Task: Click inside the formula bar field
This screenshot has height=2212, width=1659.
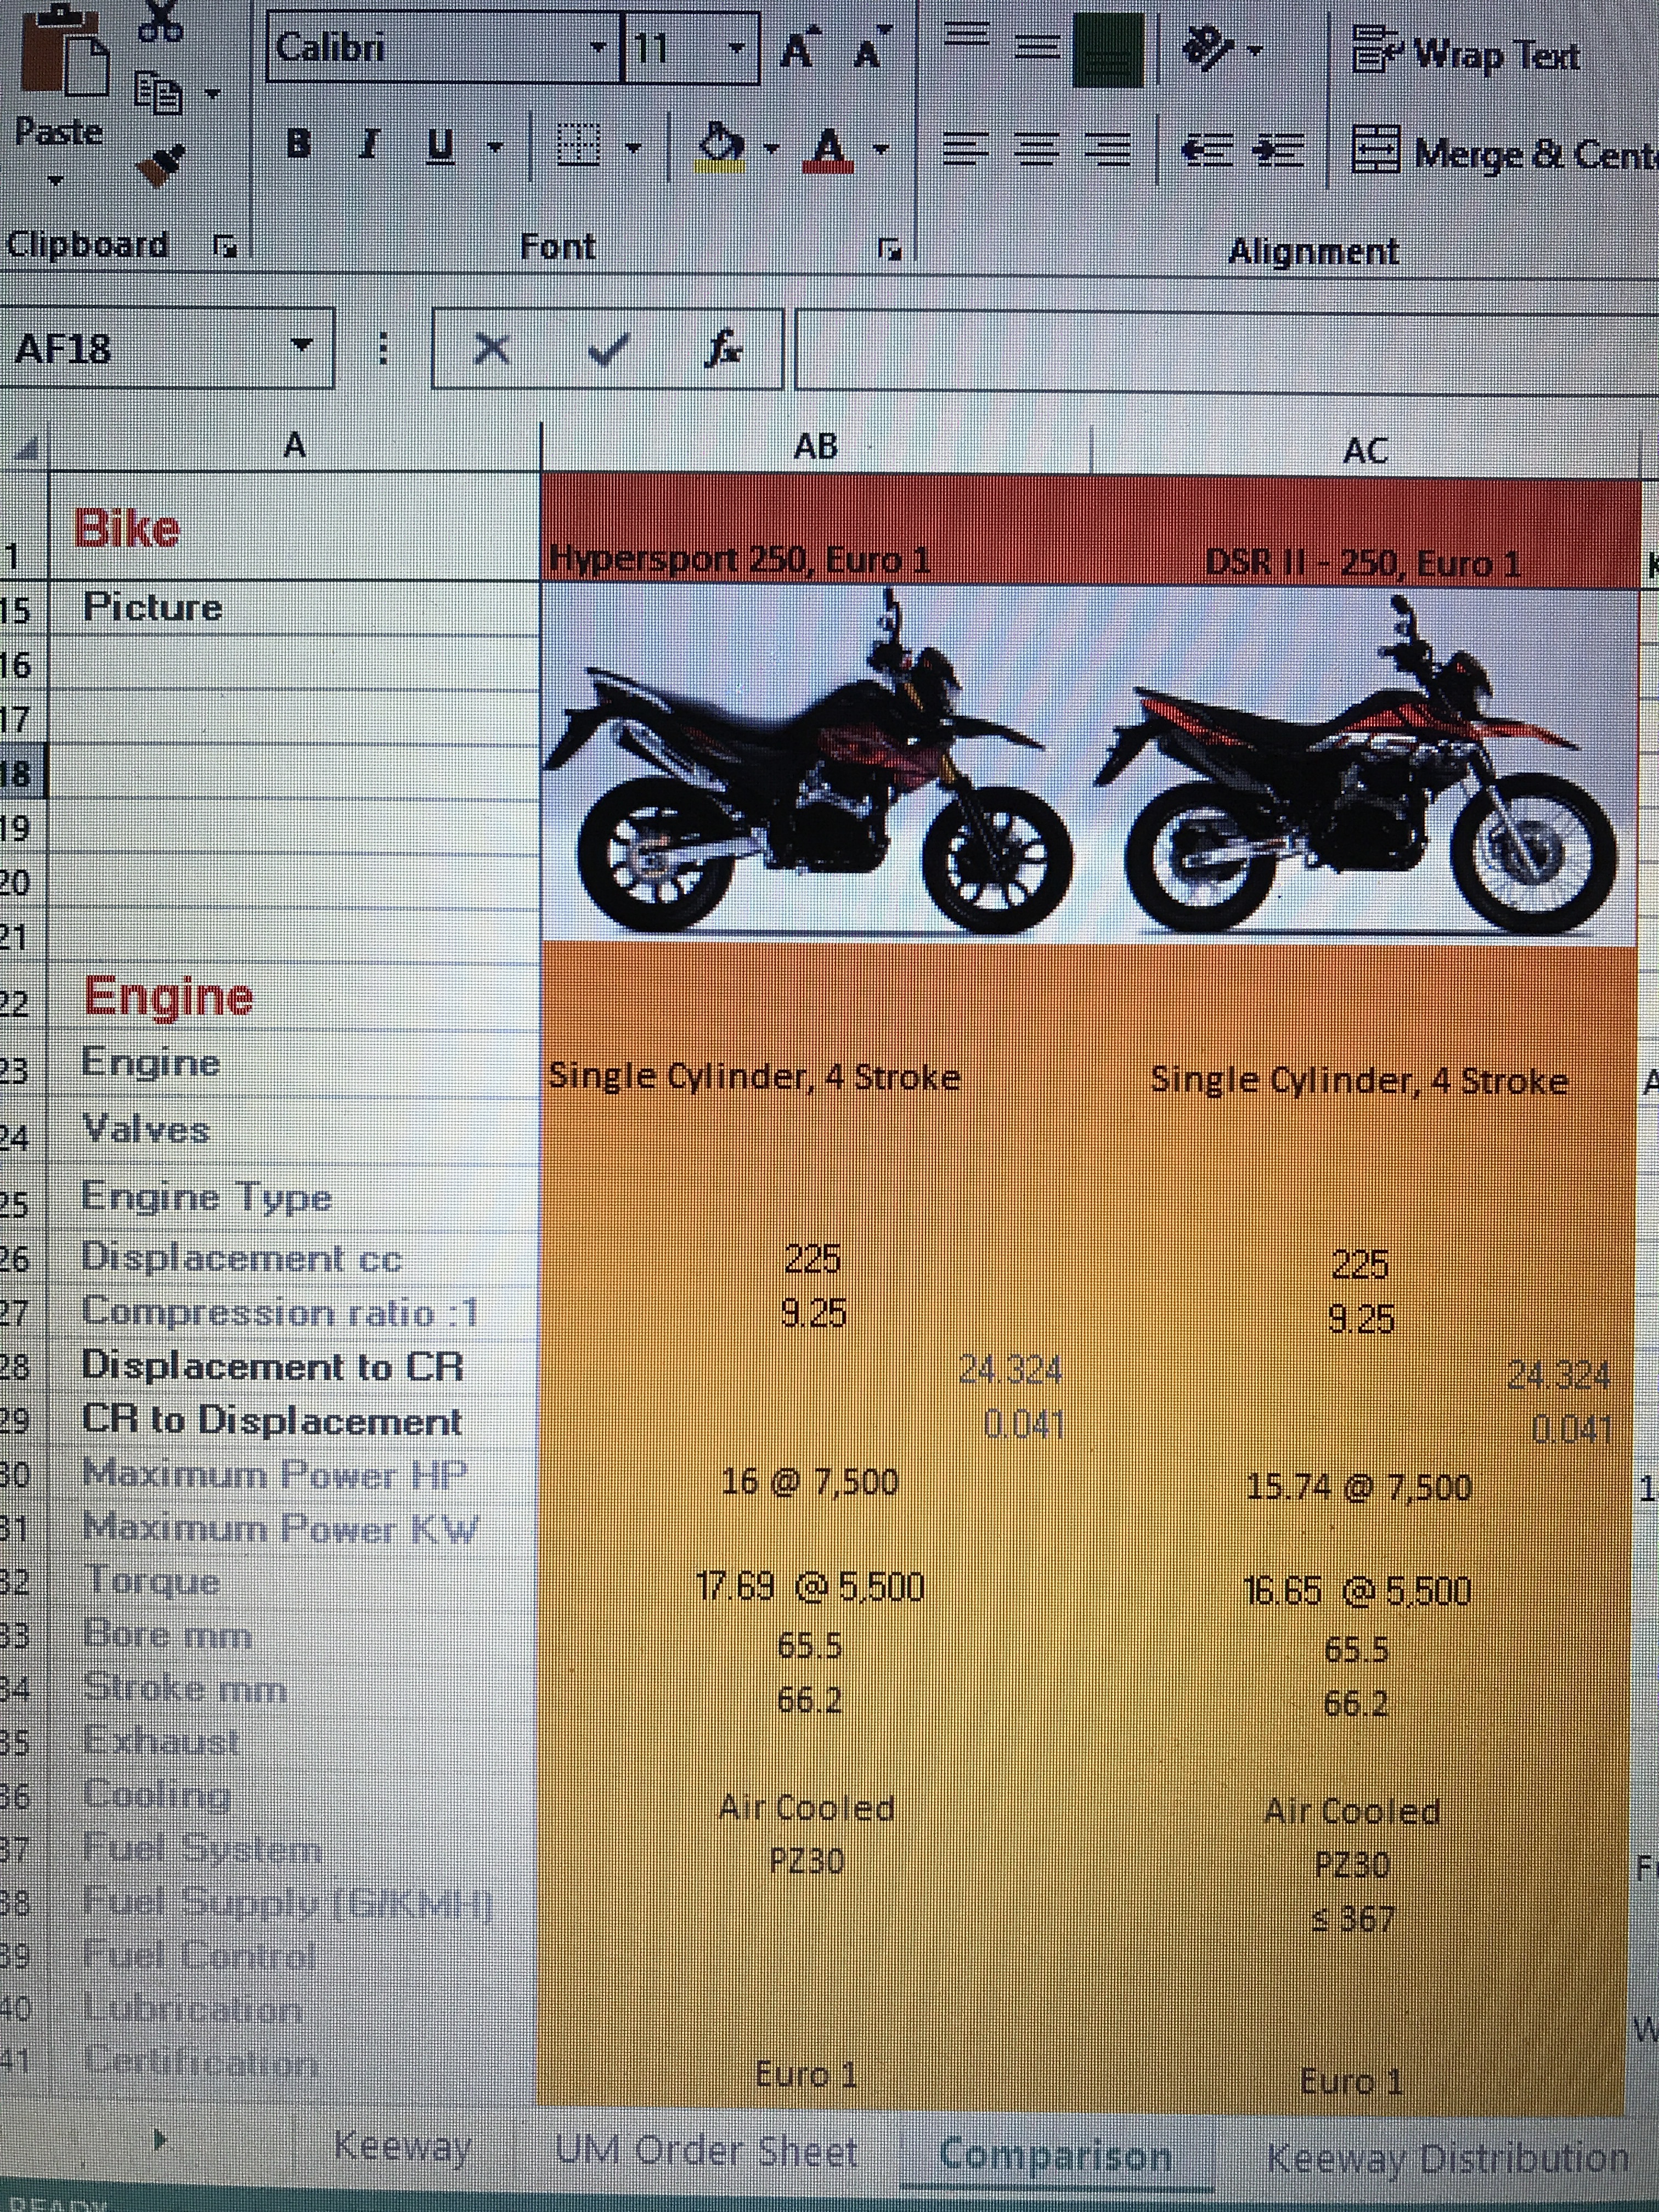Action: coord(1226,350)
